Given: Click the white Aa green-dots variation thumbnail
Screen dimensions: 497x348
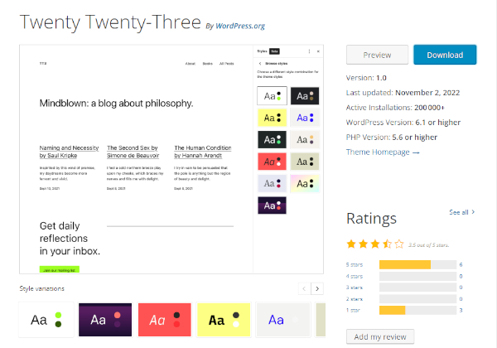Looking at the screenshot, I should coord(46,319).
